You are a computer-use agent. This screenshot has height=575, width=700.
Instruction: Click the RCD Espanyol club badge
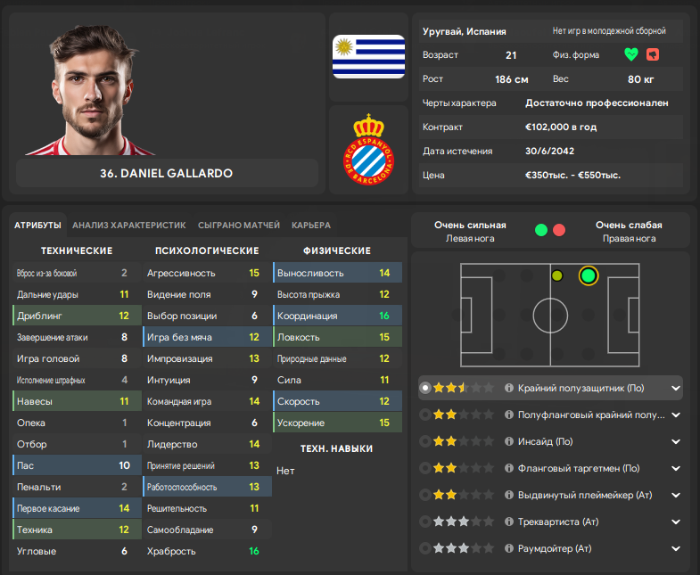pos(369,150)
